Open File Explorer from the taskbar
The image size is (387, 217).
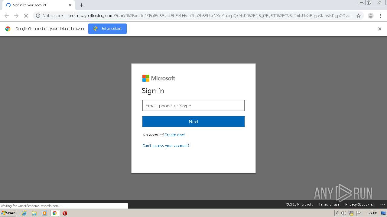tap(34, 213)
